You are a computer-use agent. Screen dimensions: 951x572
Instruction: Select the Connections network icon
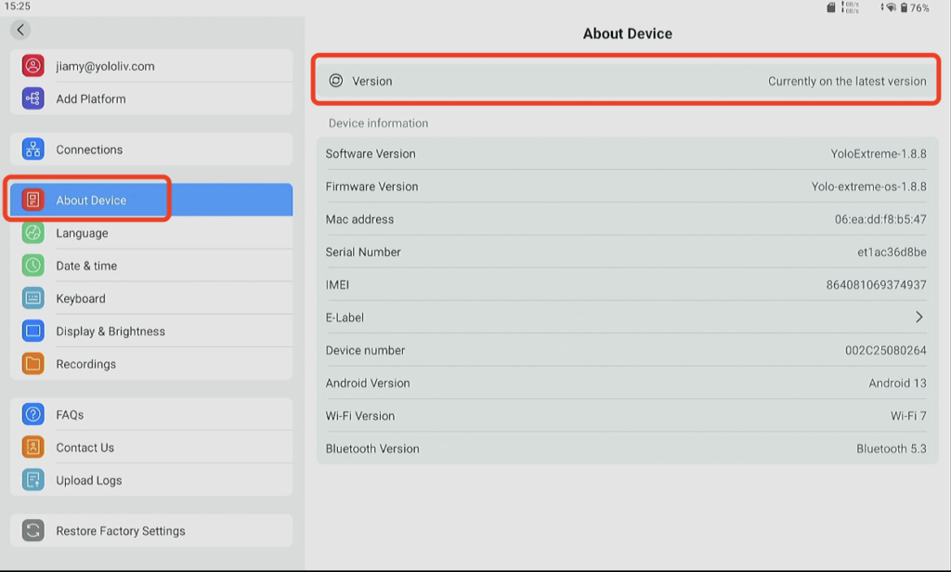33,149
